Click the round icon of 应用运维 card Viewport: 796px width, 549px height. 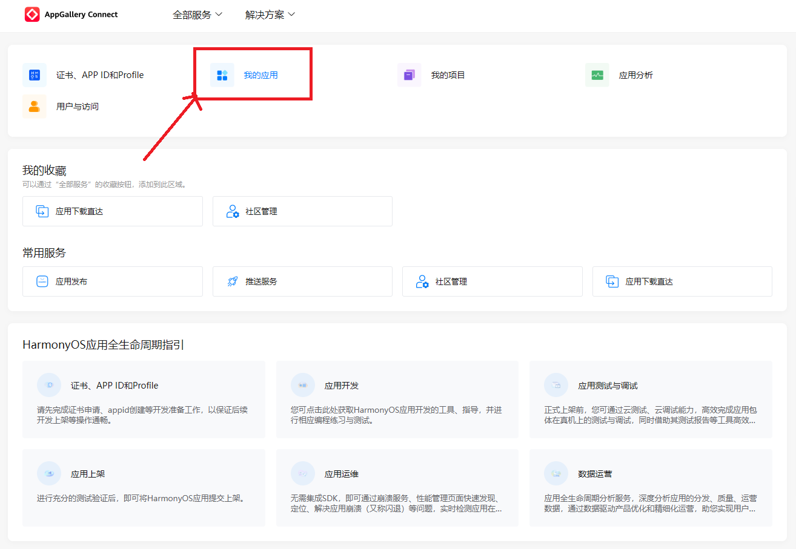(303, 473)
